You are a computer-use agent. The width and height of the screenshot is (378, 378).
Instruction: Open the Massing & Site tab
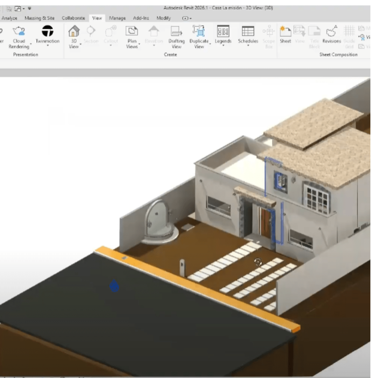coord(40,18)
